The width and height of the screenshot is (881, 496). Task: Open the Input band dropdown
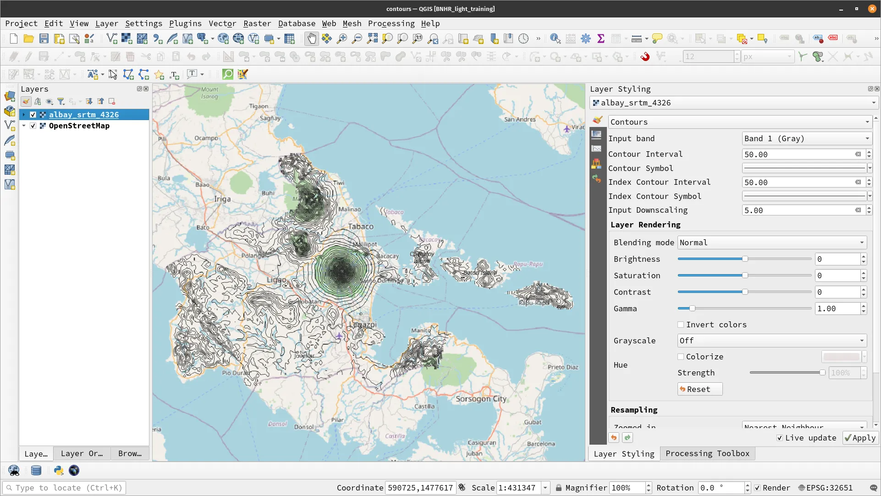(x=806, y=138)
